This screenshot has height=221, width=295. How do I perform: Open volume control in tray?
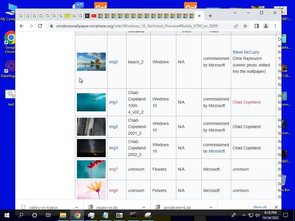click(258, 215)
